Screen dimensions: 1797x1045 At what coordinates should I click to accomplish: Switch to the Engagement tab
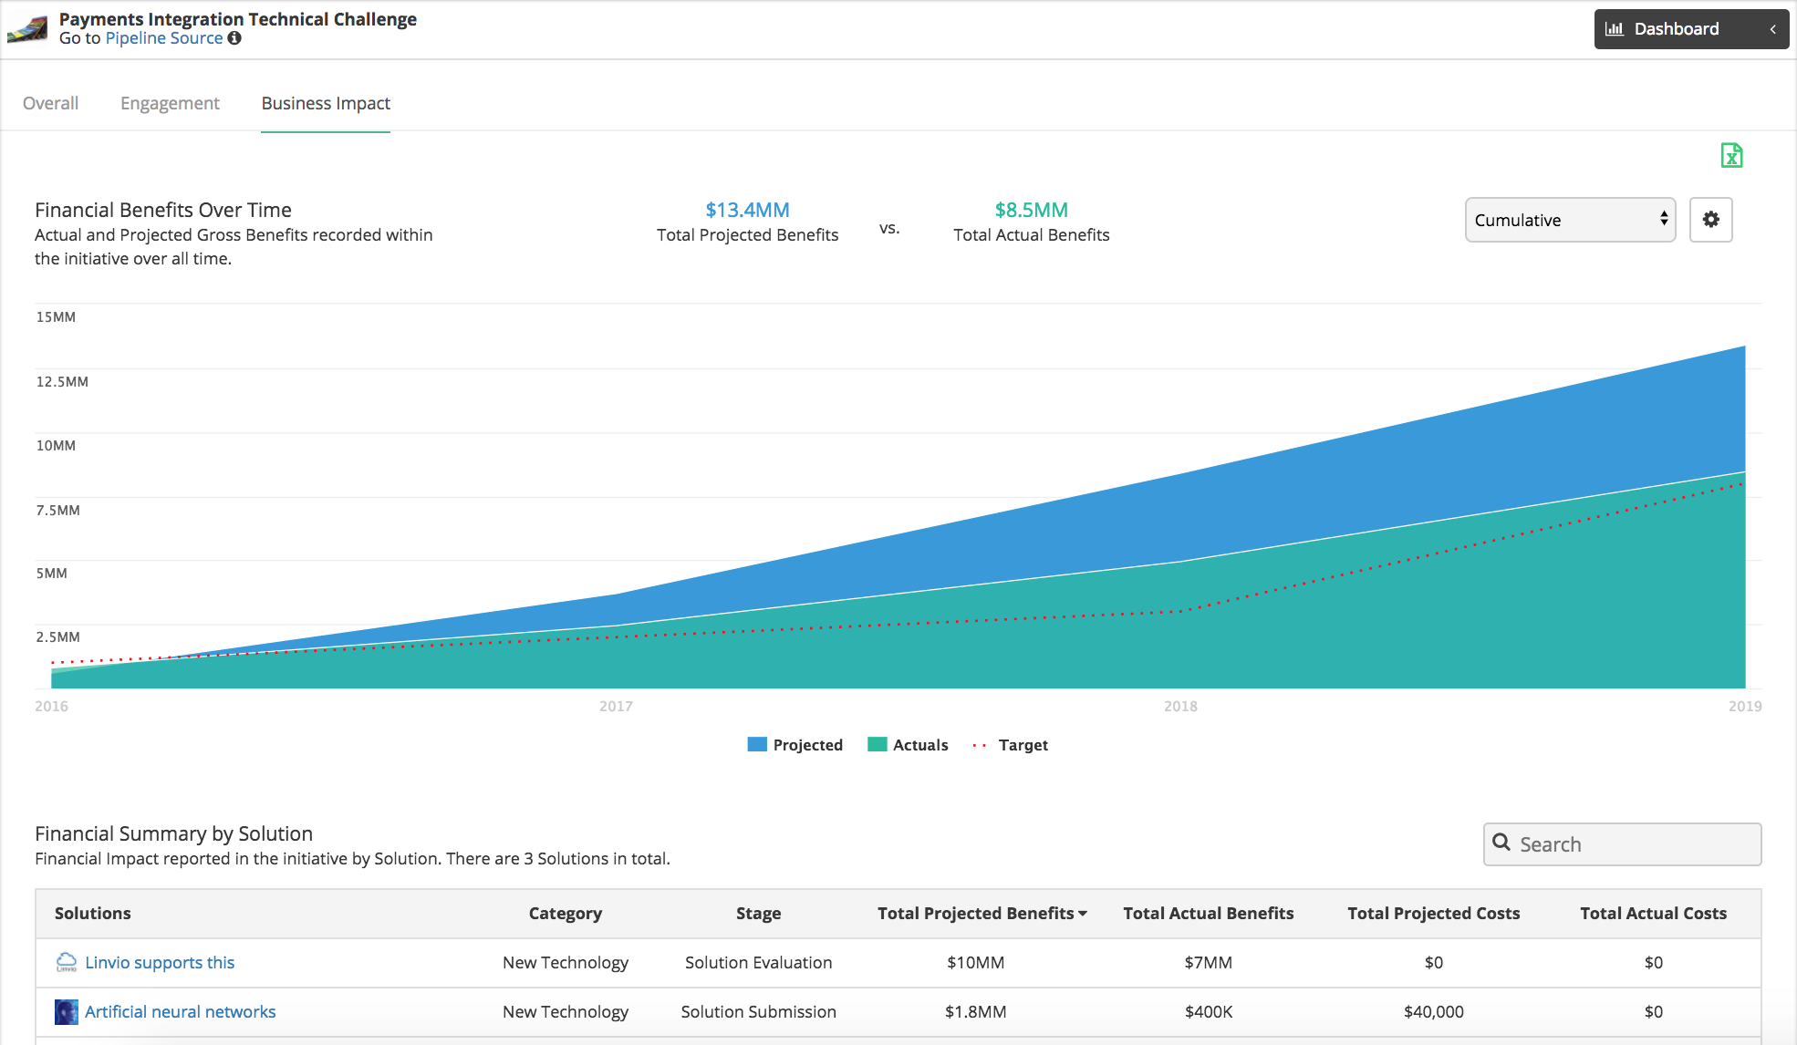pyautogui.click(x=170, y=103)
